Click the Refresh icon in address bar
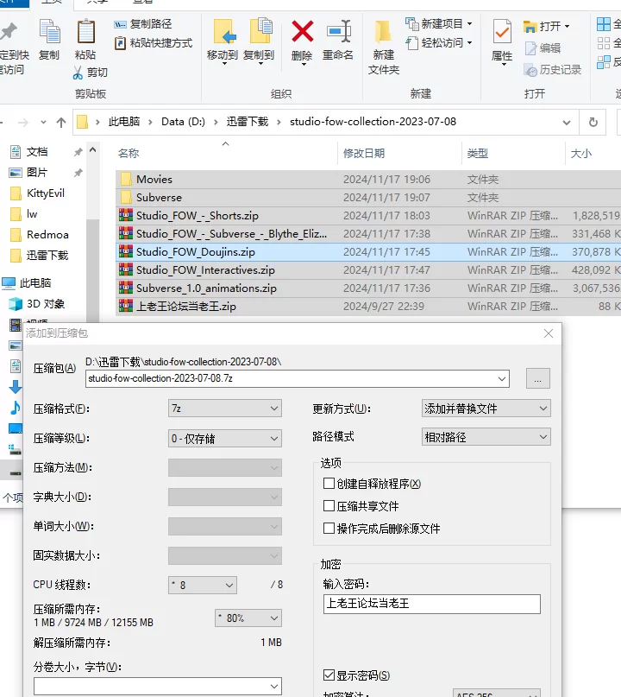This screenshot has height=697, width=621. (593, 123)
